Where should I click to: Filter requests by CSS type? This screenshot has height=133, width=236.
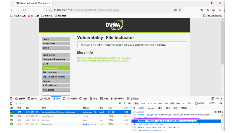coord(150,103)
